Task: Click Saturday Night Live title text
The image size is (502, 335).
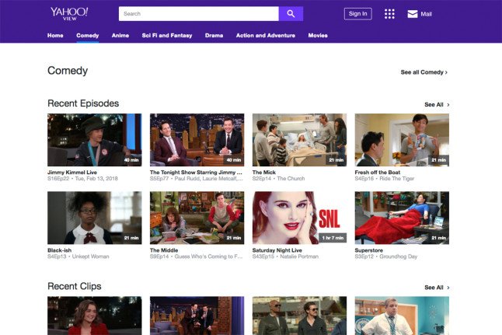Action: tap(277, 250)
